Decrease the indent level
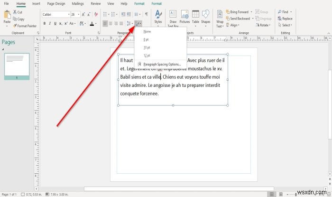 click(123, 14)
